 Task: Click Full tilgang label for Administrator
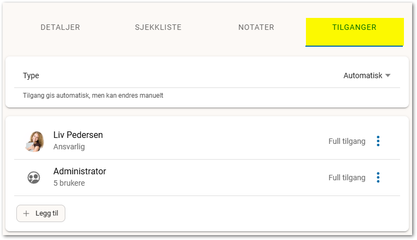pos(347,178)
